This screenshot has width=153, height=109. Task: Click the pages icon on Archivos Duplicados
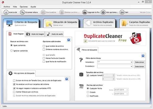pos(88,23)
